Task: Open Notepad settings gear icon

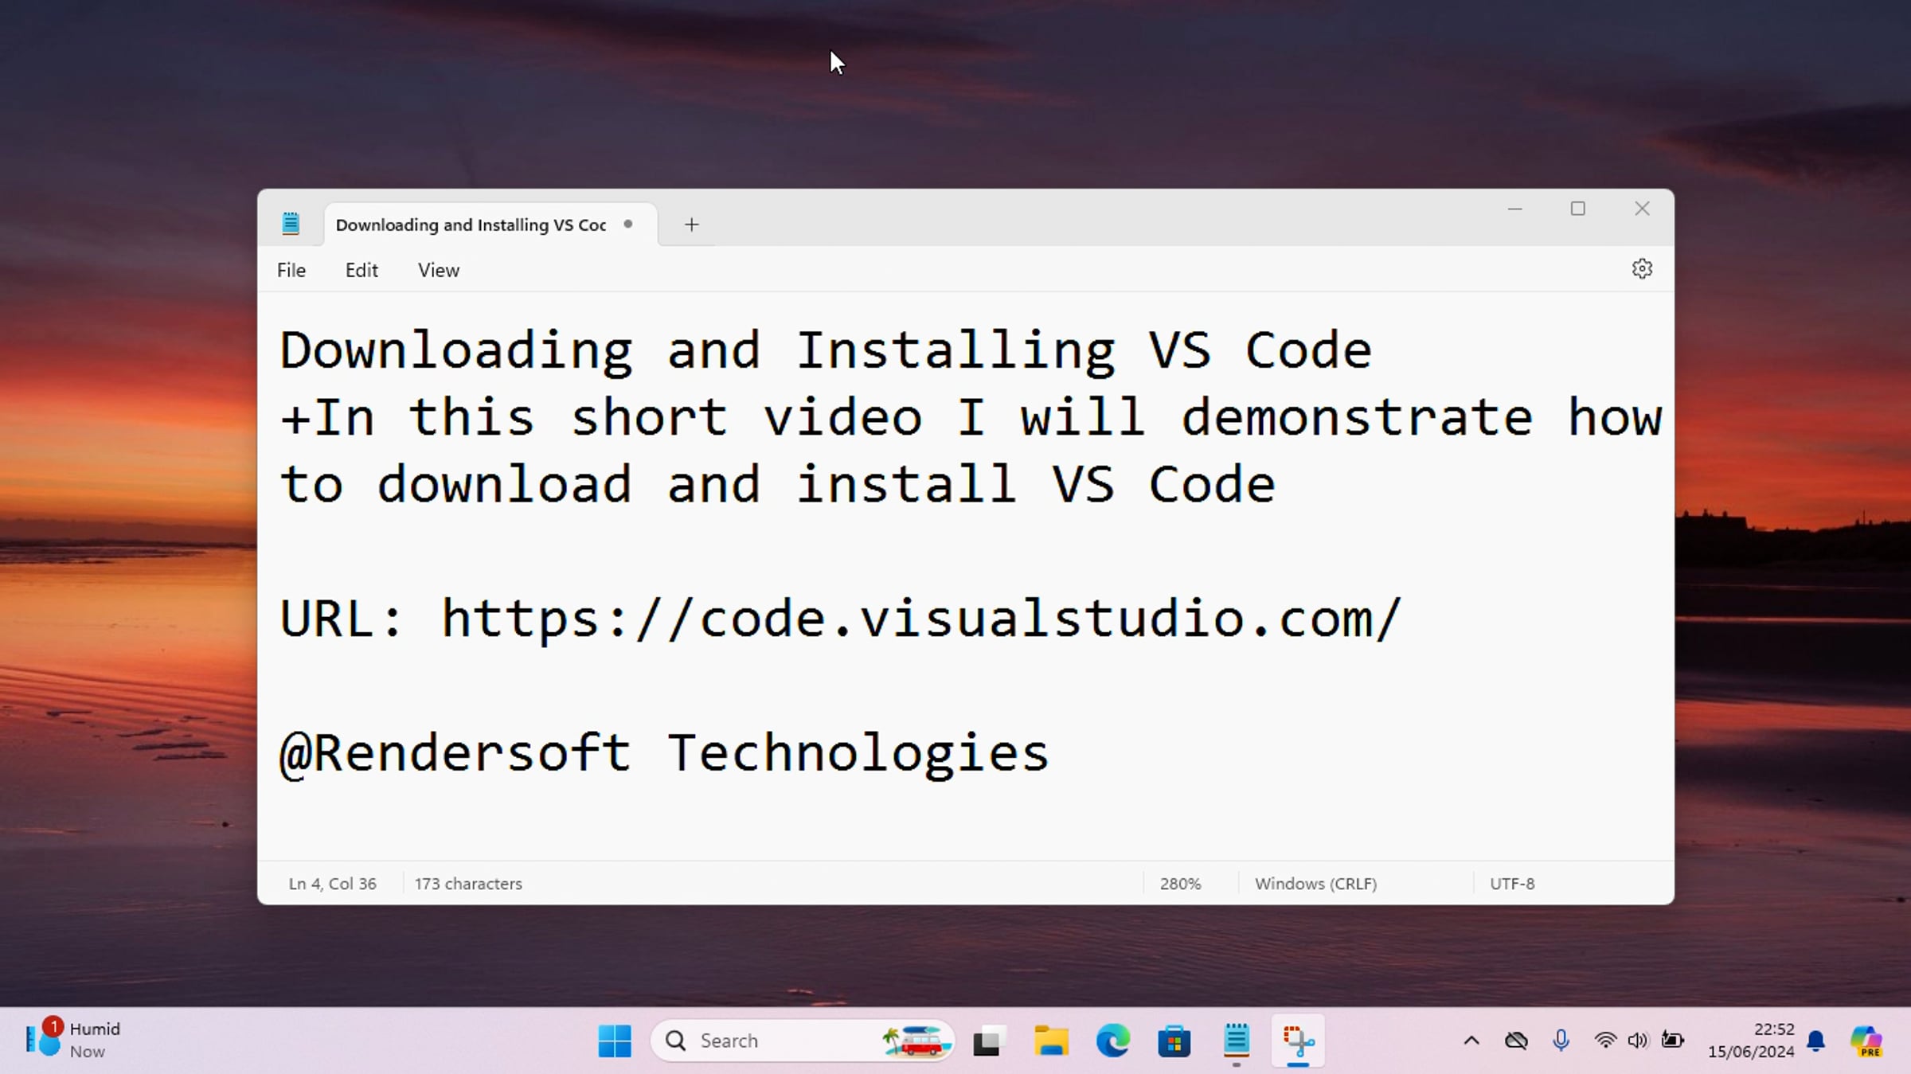Action: 1641,269
